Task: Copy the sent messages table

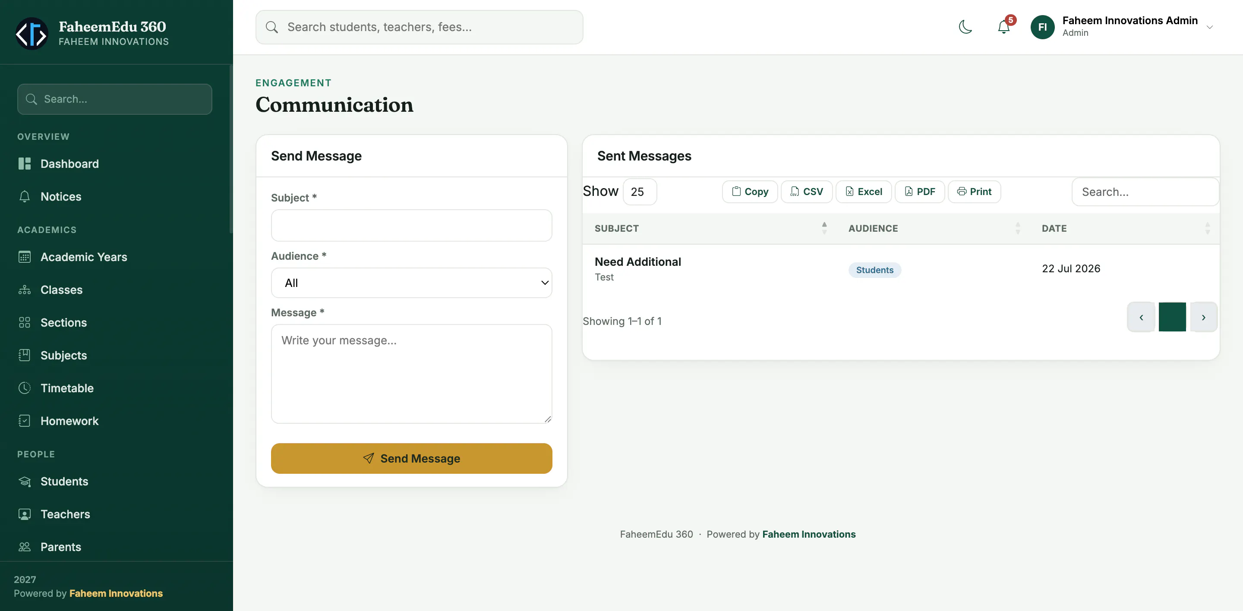Action: pyautogui.click(x=749, y=192)
